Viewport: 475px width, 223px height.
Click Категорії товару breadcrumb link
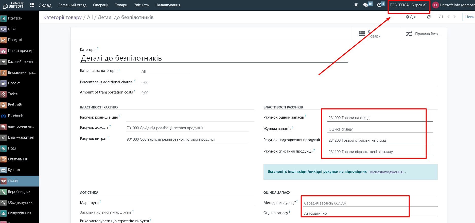click(x=62, y=17)
